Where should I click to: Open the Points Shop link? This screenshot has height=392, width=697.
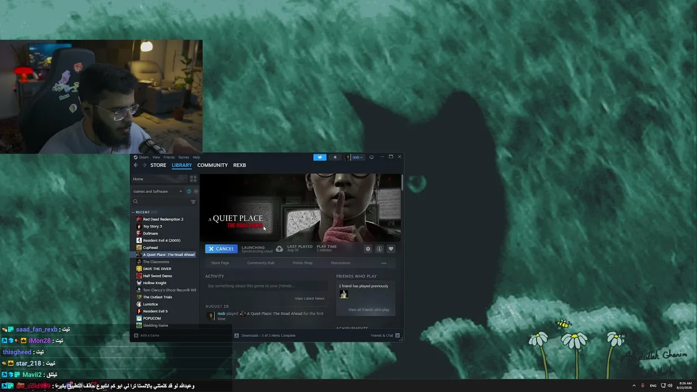(303, 263)
